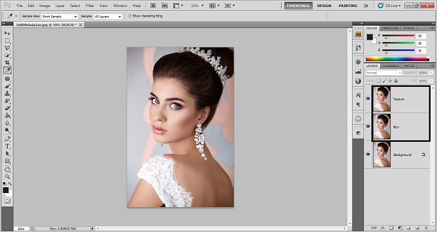Select the Rectangular Marquee tool
Viewport: 437px width, 232px height.
tap(7, 41)
